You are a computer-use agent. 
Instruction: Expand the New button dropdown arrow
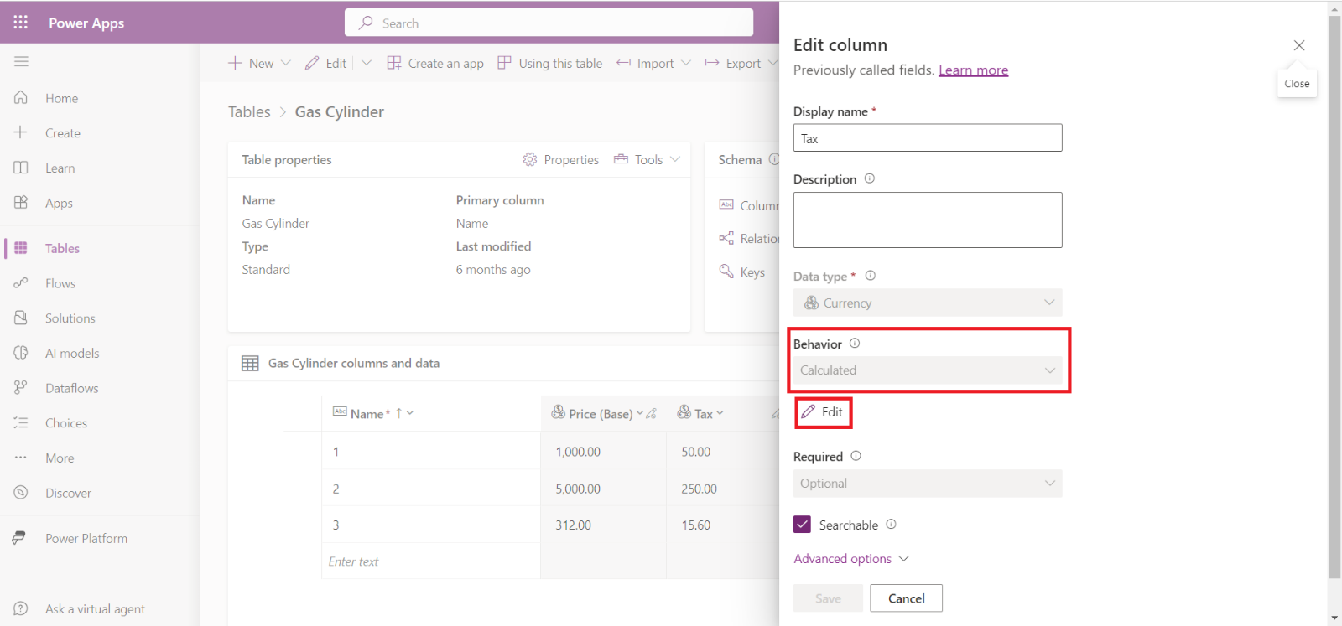(x=286, y=63)
